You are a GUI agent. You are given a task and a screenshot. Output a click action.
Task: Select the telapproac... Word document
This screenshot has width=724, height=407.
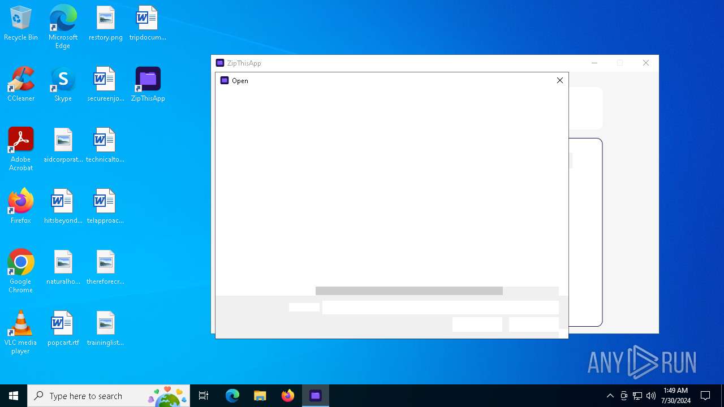105,207
